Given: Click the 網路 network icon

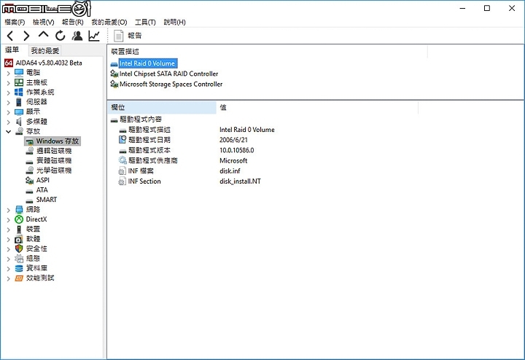Looking at the screenshot, I should tap(19, 209).
